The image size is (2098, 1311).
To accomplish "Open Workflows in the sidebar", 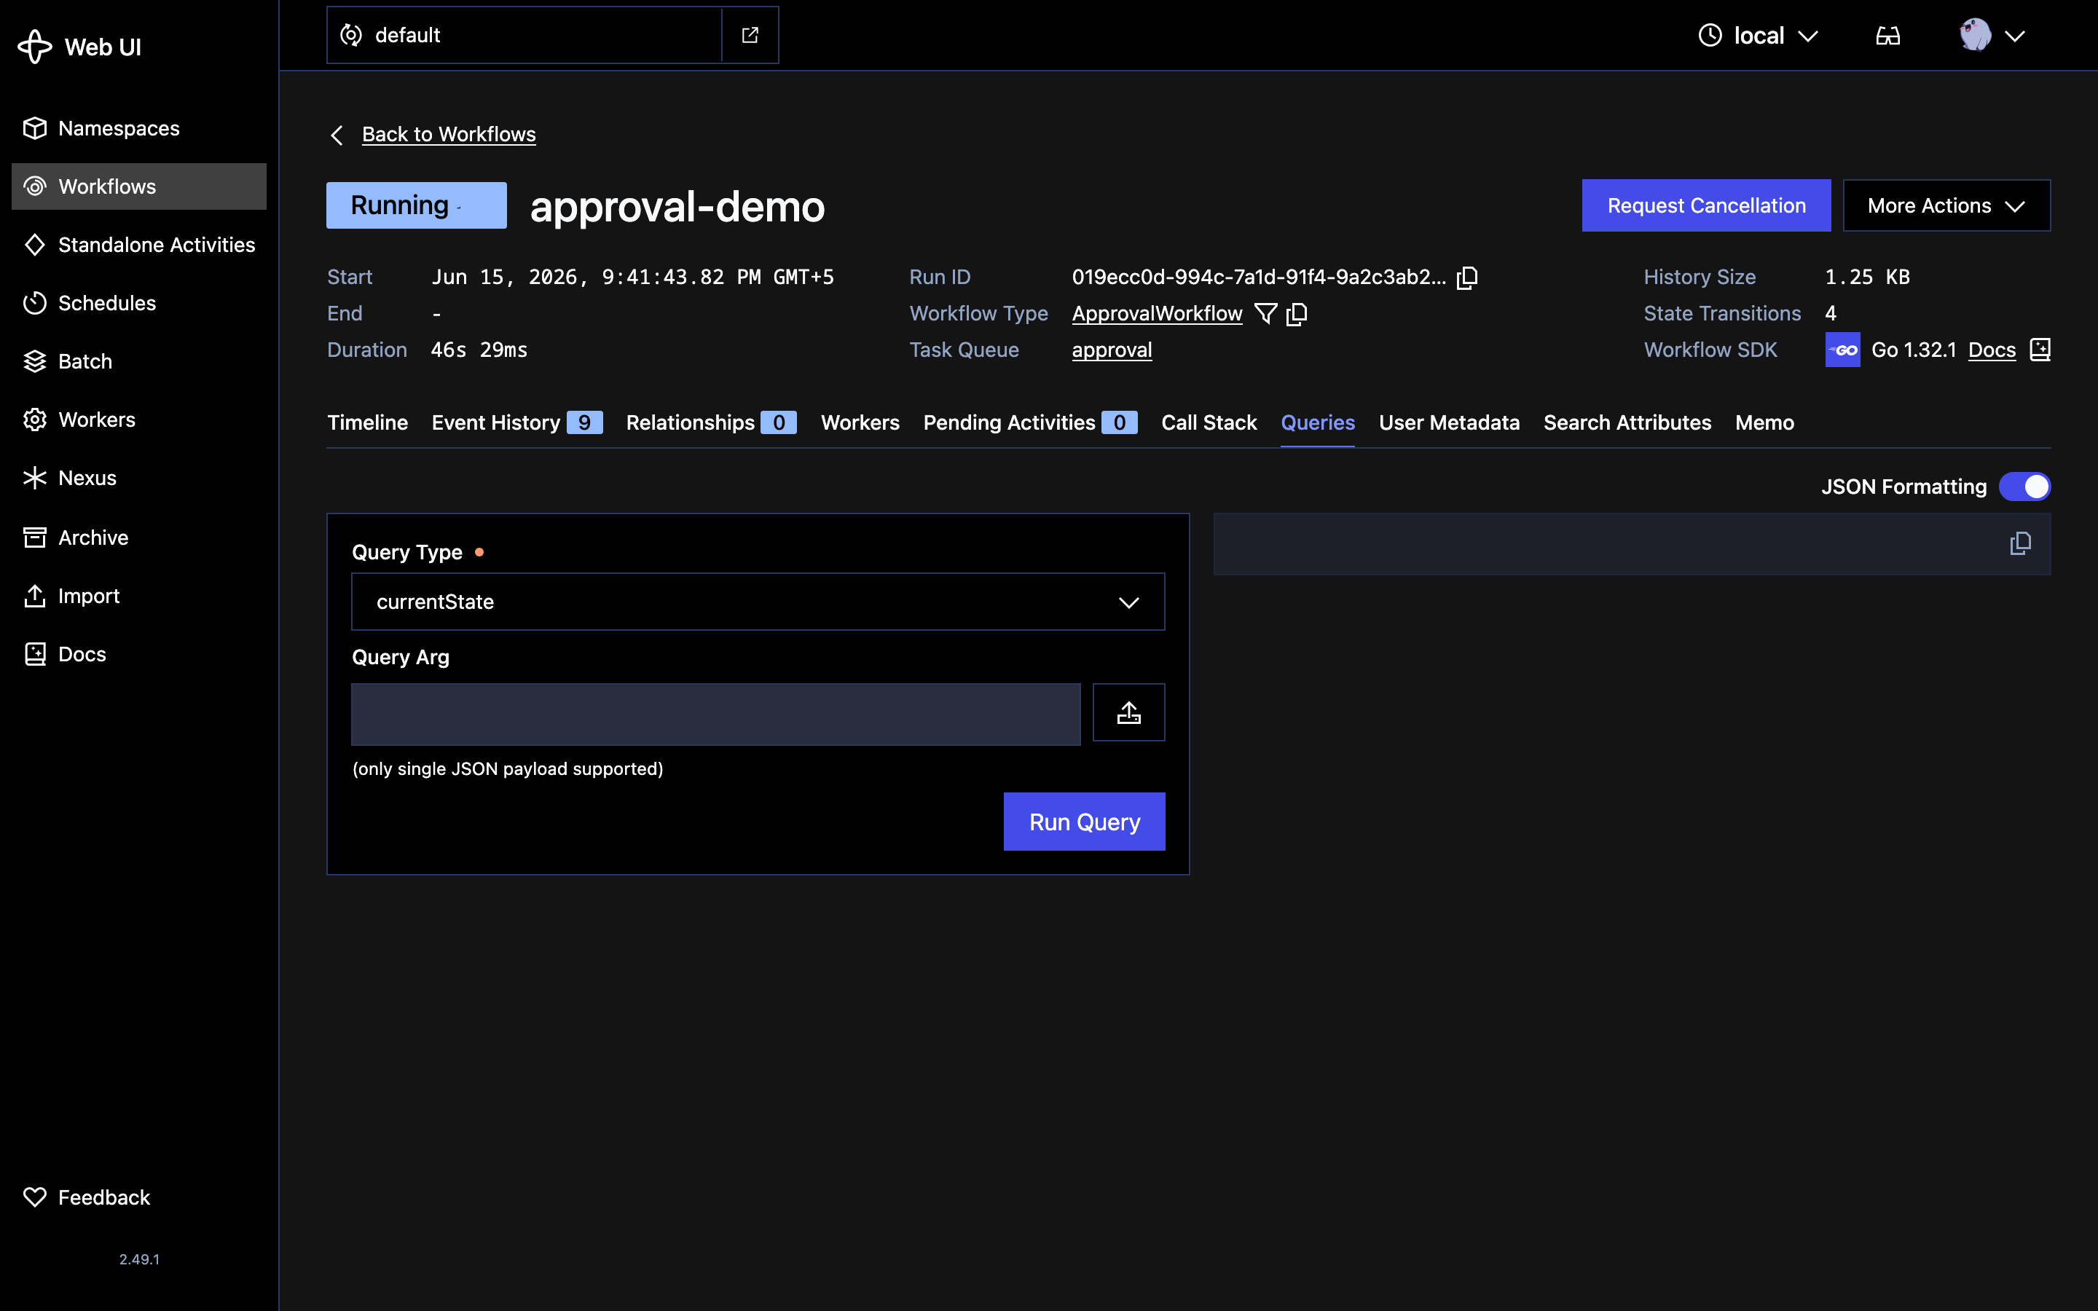I will click(138, 186).
